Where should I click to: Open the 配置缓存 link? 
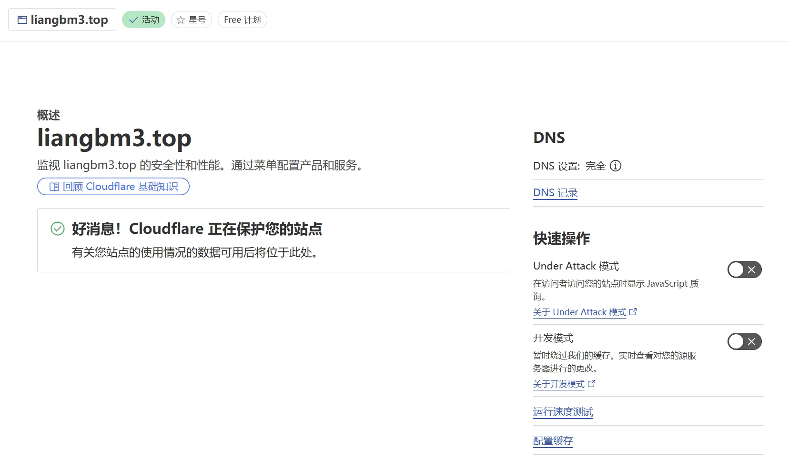[x=553, y=441]
